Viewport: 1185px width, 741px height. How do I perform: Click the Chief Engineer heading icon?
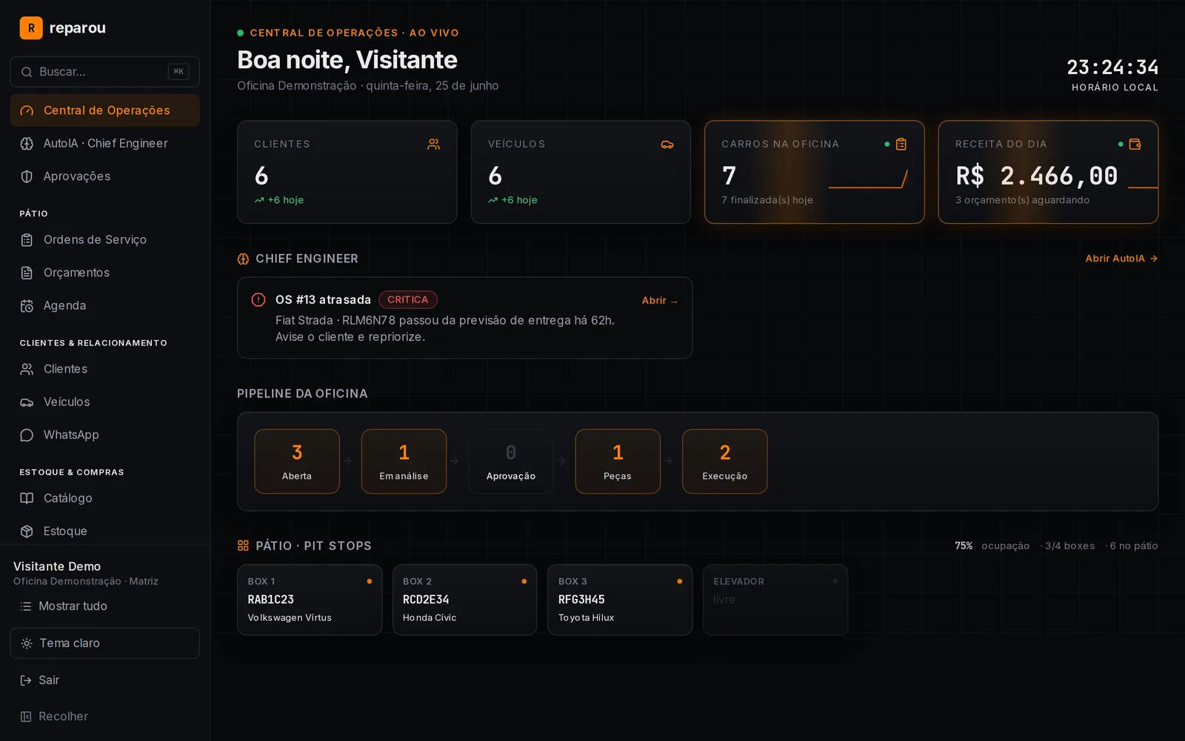(x=243, y=259)
